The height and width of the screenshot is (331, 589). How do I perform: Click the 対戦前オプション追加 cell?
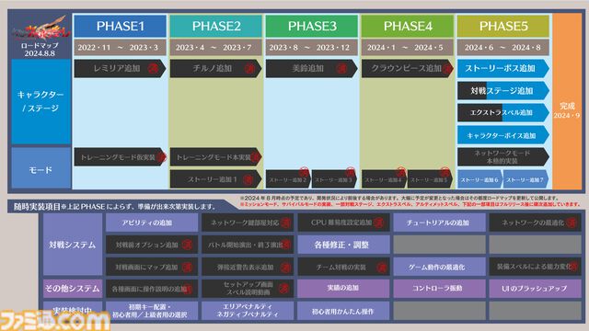pos(152,245)
